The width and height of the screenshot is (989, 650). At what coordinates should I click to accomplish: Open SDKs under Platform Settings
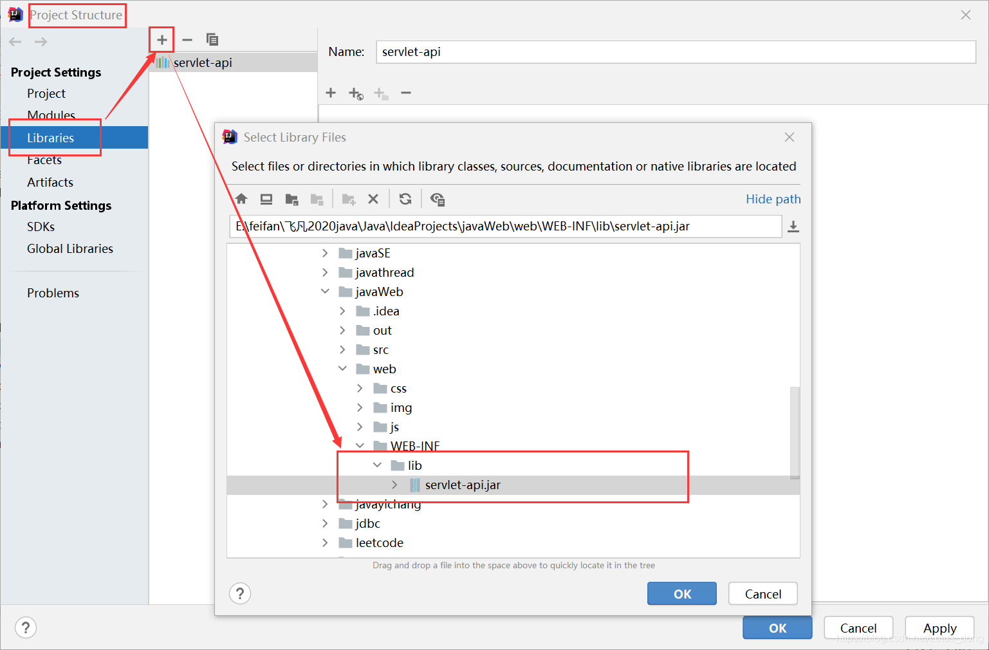click(x=41, y=227)
